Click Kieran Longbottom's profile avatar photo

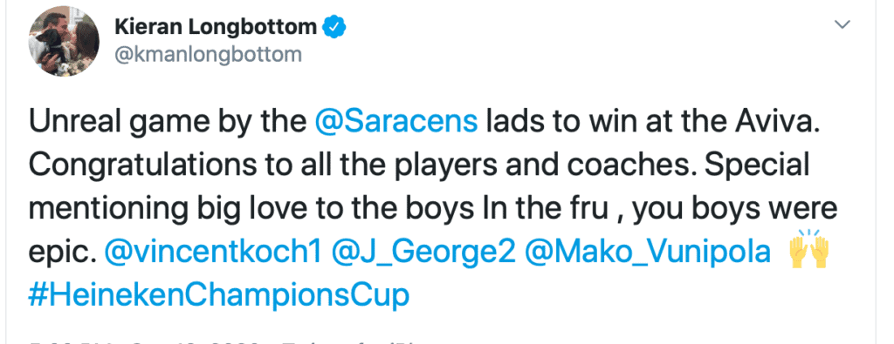64,42
